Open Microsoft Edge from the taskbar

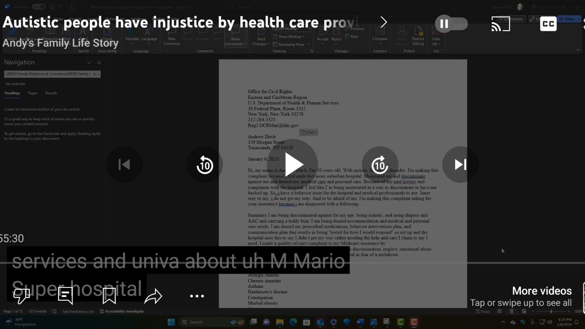tap(293, 322)
